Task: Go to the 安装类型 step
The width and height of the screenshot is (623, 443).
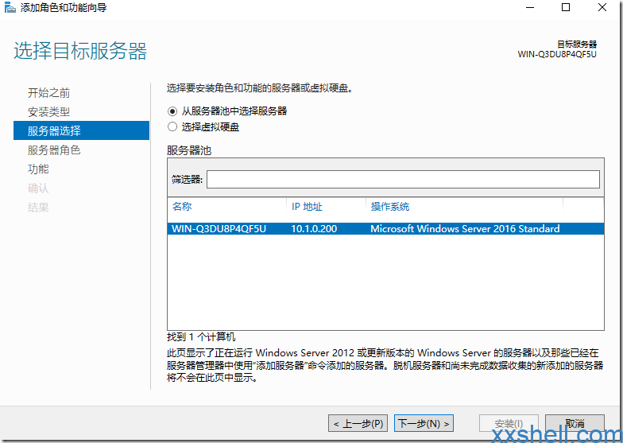Action: click(x=49, y=111)
